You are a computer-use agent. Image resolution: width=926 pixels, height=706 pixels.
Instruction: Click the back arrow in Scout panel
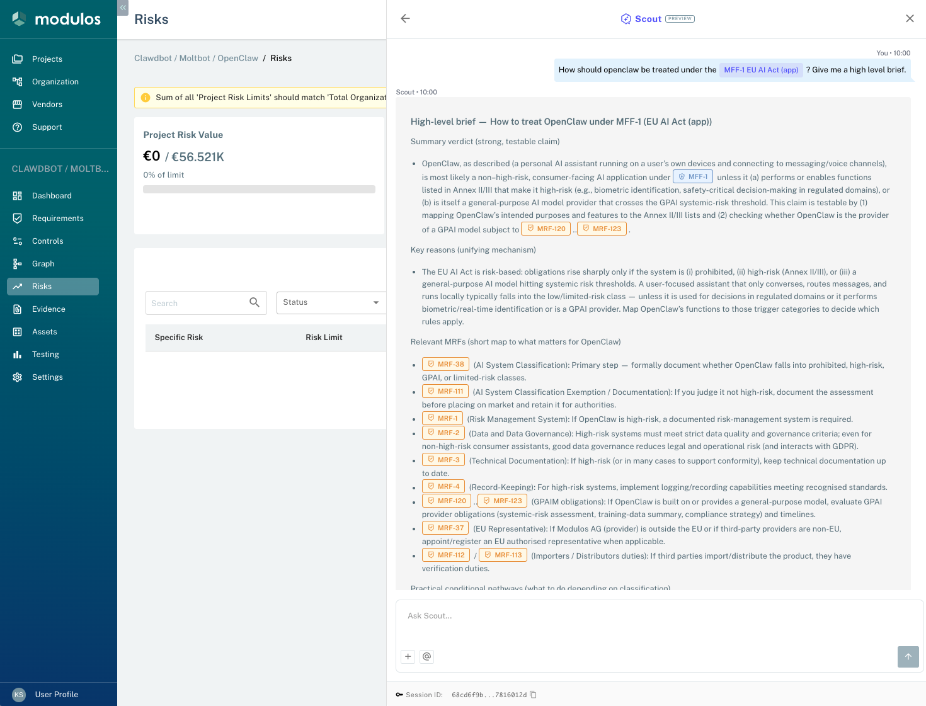405,19
